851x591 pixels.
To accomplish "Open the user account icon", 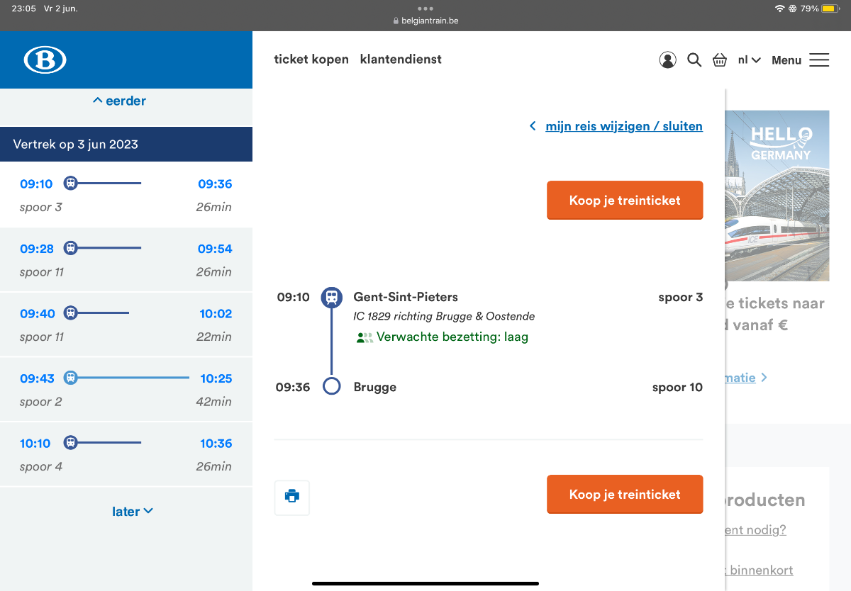I will [x=667, y=60].
